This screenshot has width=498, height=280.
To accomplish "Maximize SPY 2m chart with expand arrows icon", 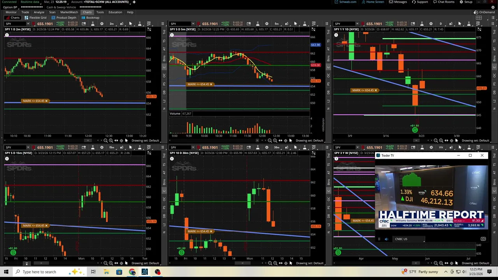I will click(149, 29).
